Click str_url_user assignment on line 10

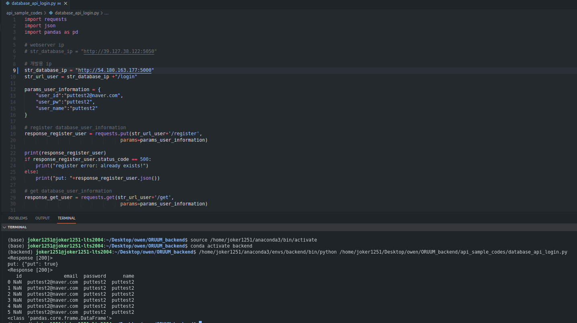(81, 77)
